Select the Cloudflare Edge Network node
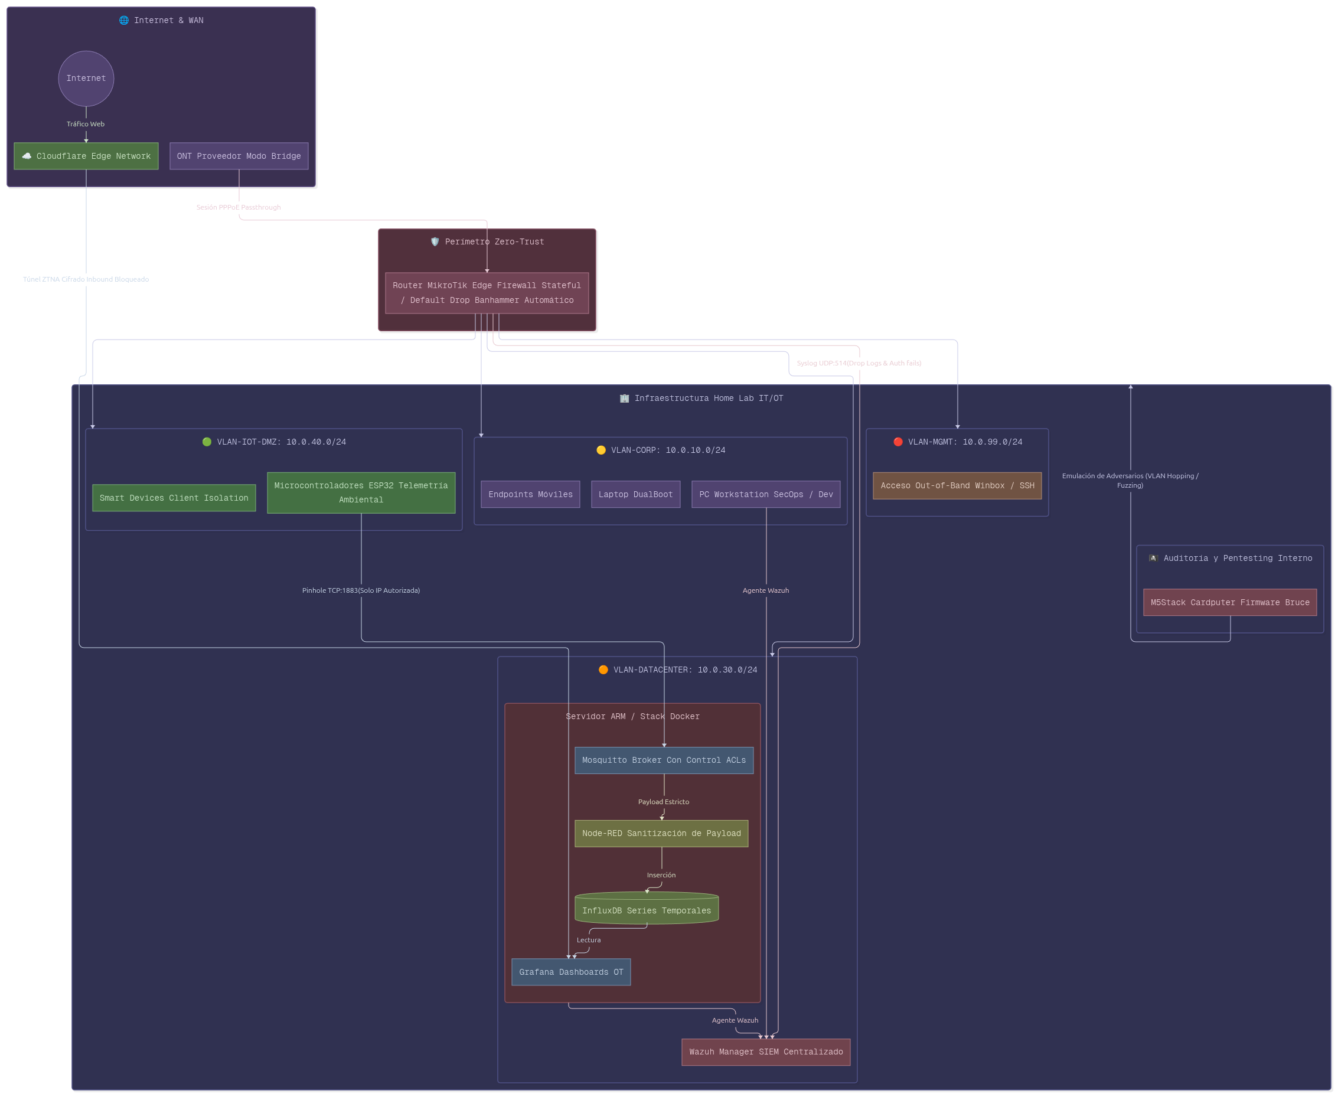Viewport: 1338px width, 1097px height. coord(86,156)
